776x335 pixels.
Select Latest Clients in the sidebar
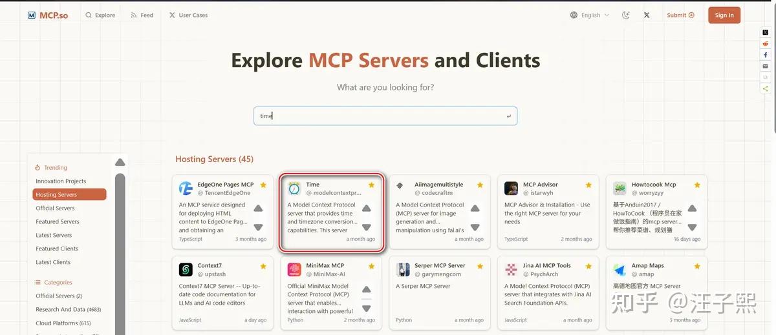[53, 263]
